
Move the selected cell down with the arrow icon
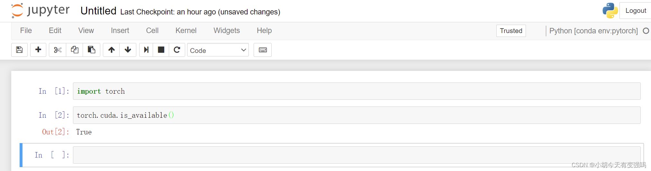[128, 50]
